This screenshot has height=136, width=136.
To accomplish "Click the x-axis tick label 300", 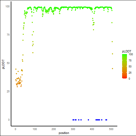I will (73, 129).
